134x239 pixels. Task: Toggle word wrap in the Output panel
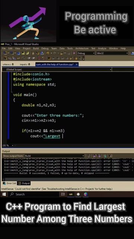click(x=111, y=156)
